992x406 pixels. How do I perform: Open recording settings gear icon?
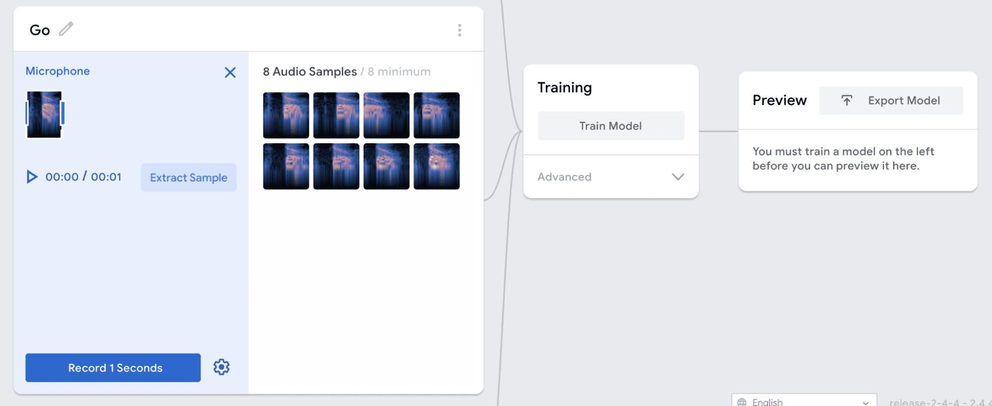click(x=221, y=367)
